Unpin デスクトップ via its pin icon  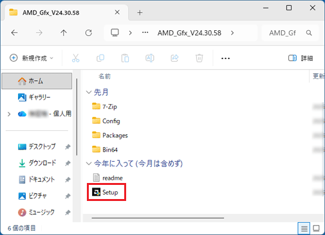coord(68,147)
